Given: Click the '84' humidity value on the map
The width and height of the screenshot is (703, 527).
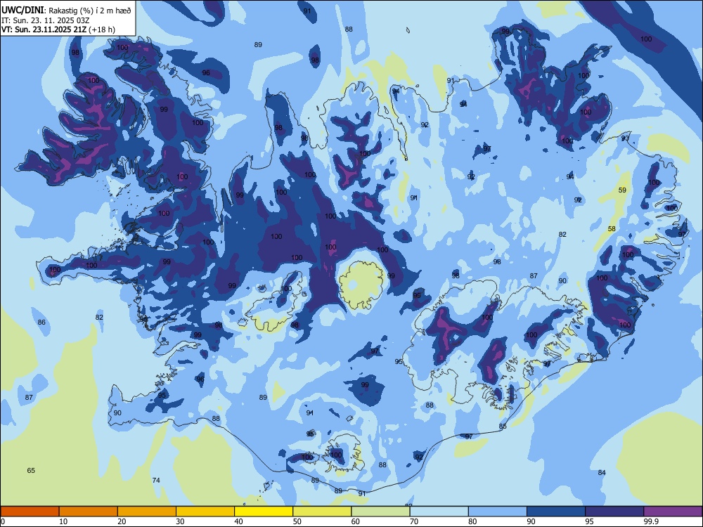Looking at the screenshot, I should pyautogui.click(x=602, y=473).
